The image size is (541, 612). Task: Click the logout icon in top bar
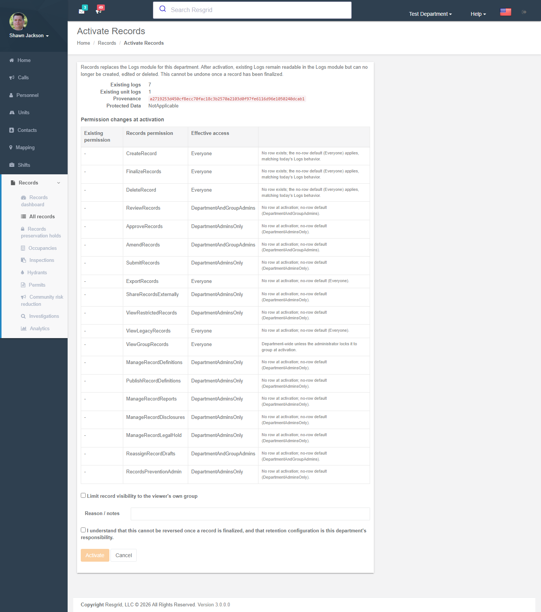(x=524, y=12)
